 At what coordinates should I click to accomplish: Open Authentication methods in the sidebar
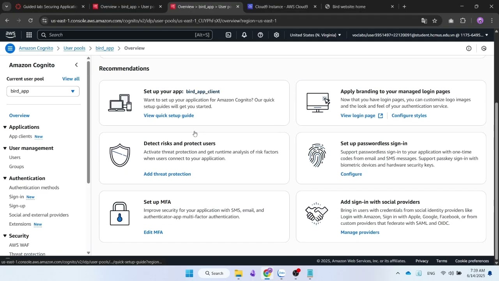click(x=34, y=188)
